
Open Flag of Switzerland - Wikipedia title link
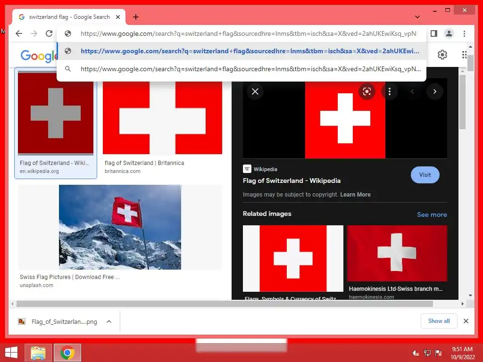click(291, 181)
